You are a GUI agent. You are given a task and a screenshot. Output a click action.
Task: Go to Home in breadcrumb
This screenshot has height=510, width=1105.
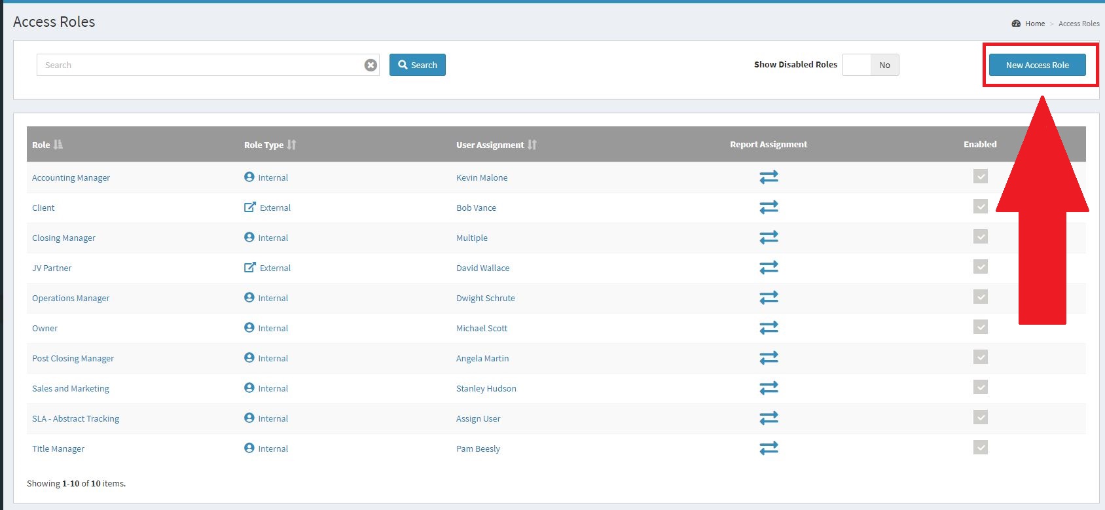[x=1035, y=24]
